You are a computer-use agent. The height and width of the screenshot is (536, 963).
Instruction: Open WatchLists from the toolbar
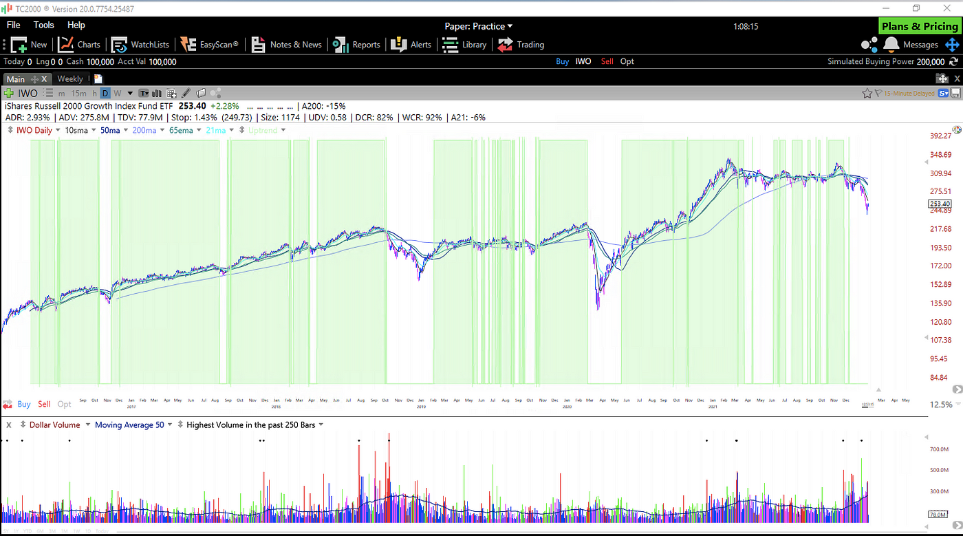140,45
